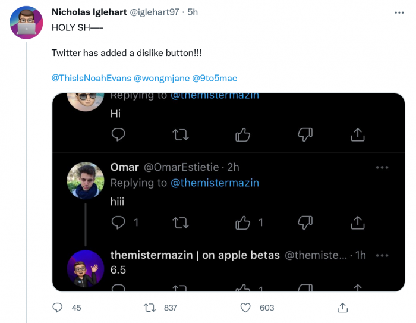Retweet the dislike button tweet
This screenshot has height=323, width=416.
[151, 308]
